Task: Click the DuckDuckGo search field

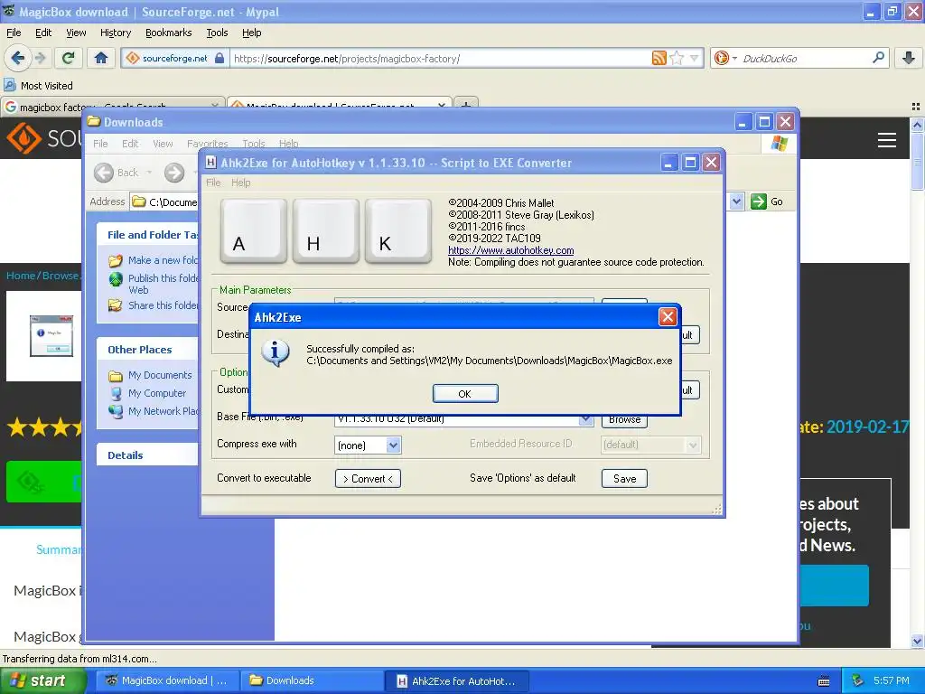Action: pyautogui.click(x=804, y=58)
